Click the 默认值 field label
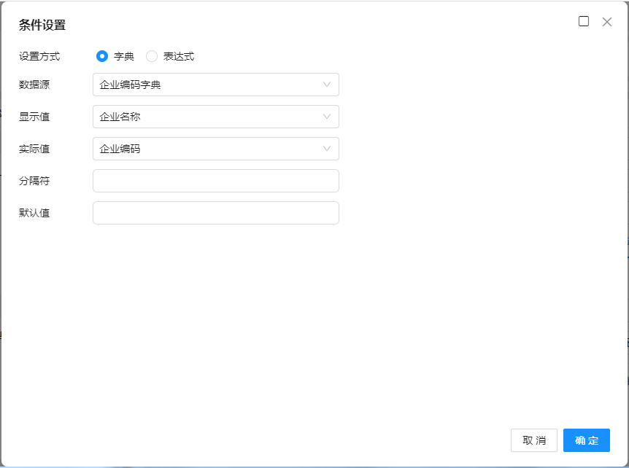The image size is (629, 468). (x=34, y=213)
